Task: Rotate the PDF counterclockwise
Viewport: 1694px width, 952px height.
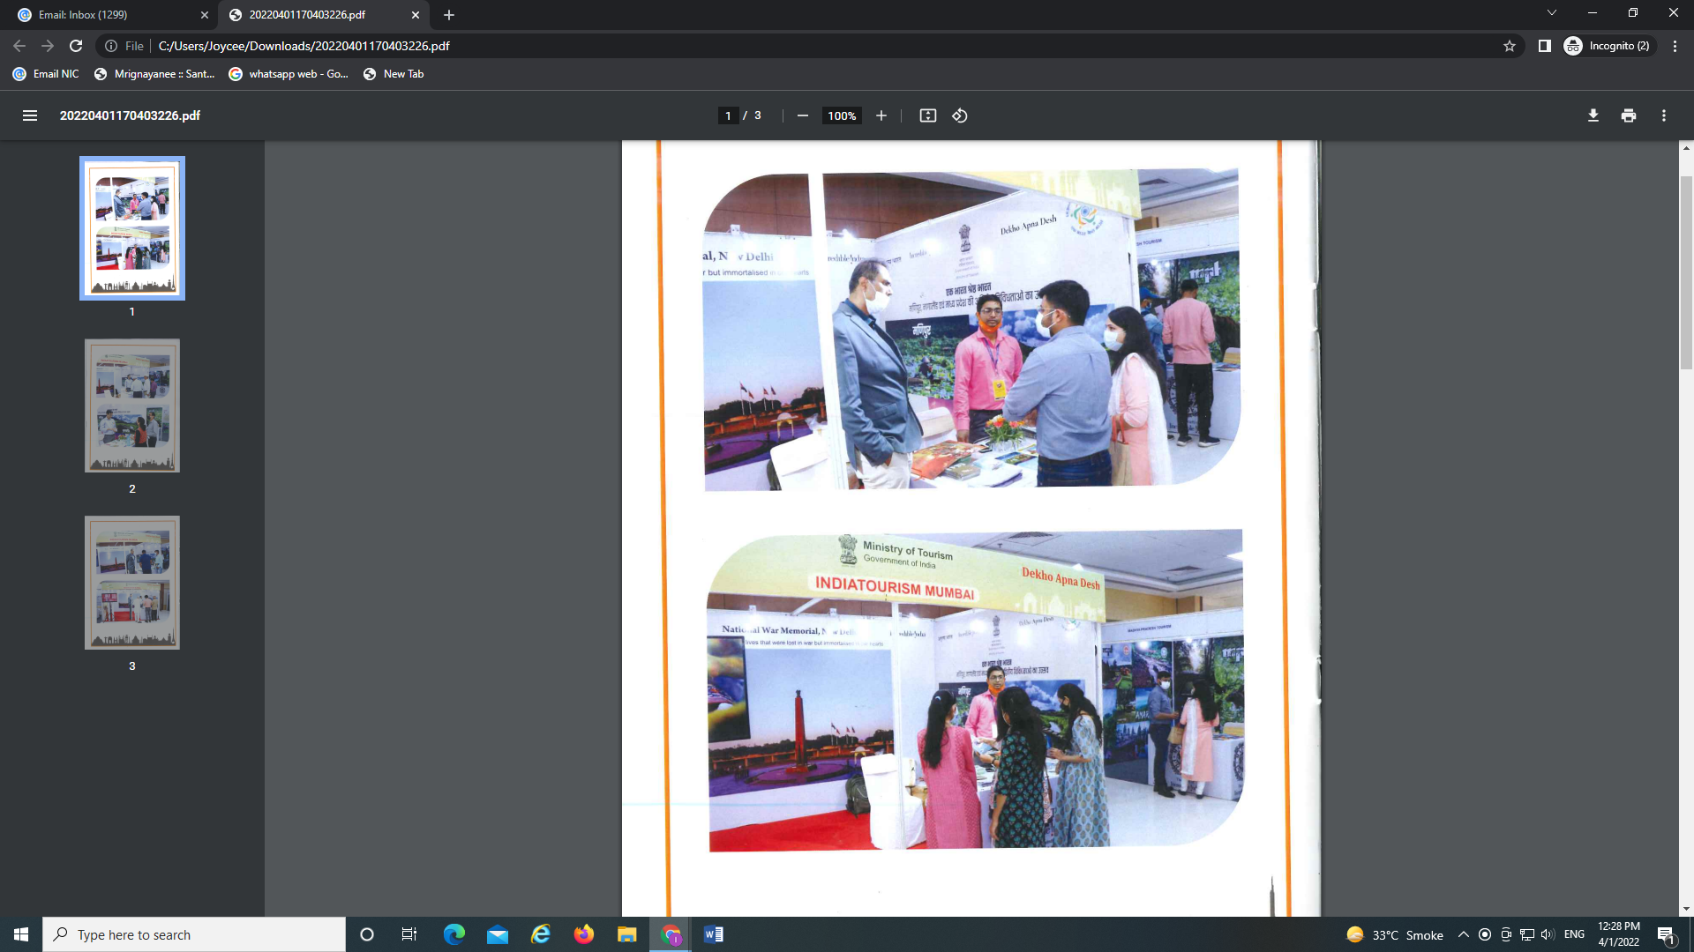Action: [x=960, y=115]
